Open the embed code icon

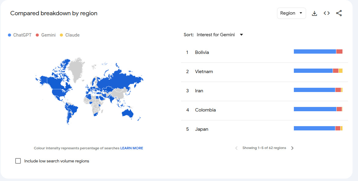pos(327,13)
